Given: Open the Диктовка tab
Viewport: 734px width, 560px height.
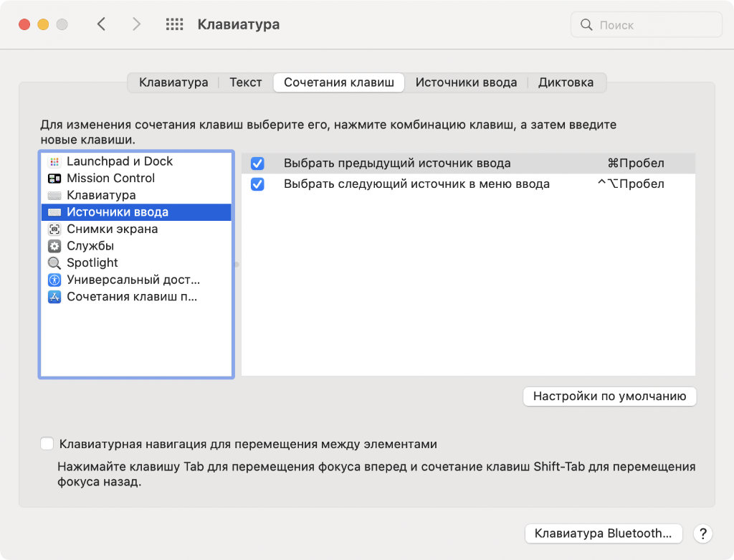Looking at the screenshot, I should point(566,82).
